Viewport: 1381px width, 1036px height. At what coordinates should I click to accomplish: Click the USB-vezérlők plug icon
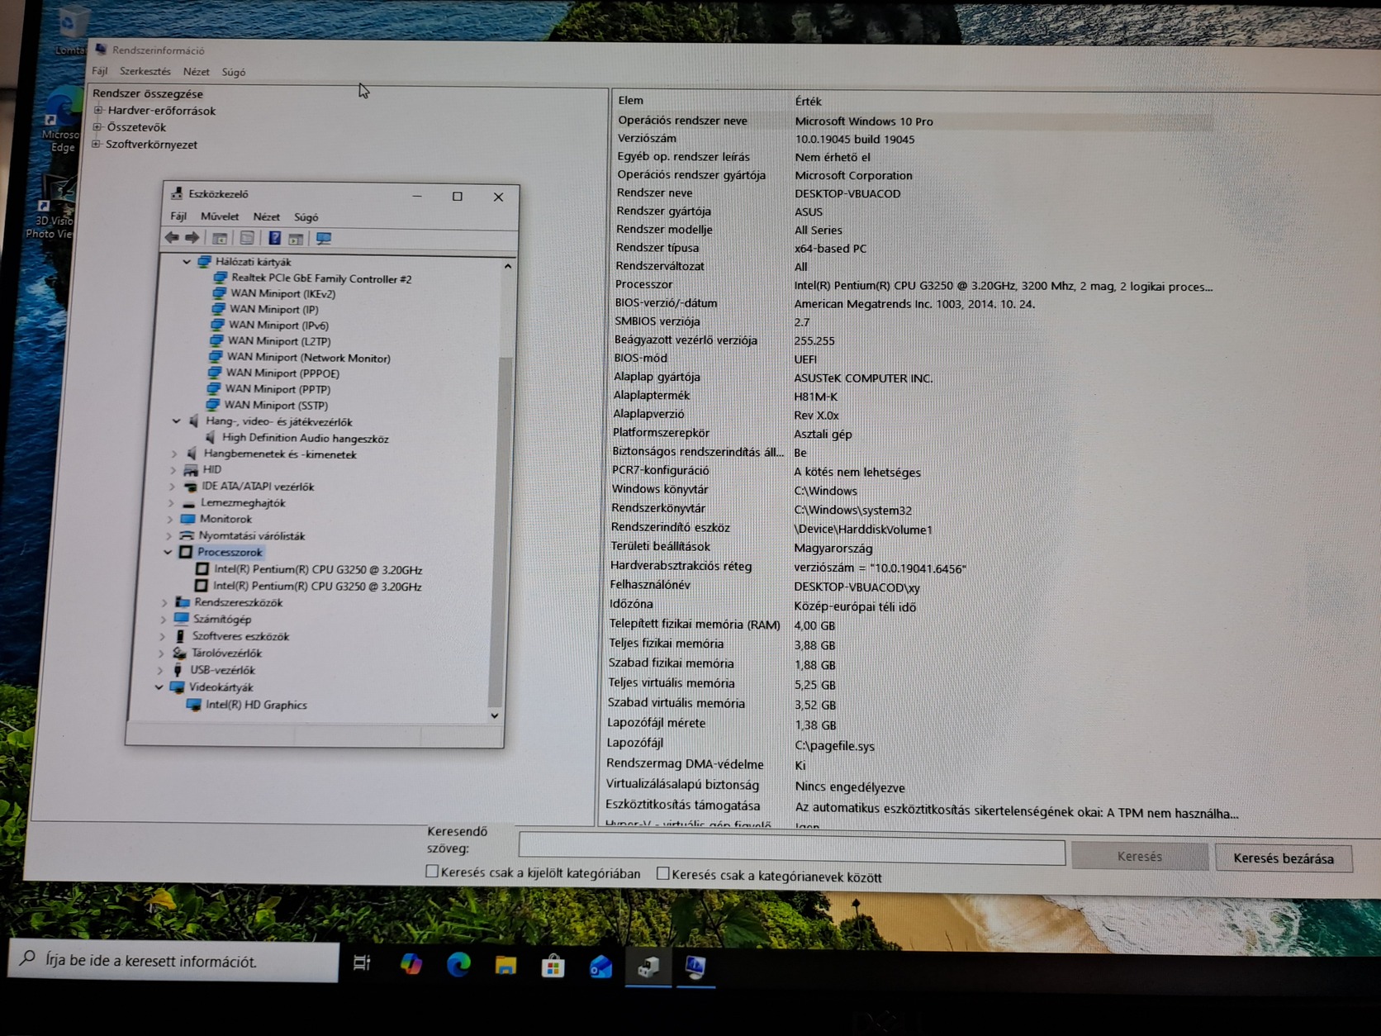coord(178,670)
